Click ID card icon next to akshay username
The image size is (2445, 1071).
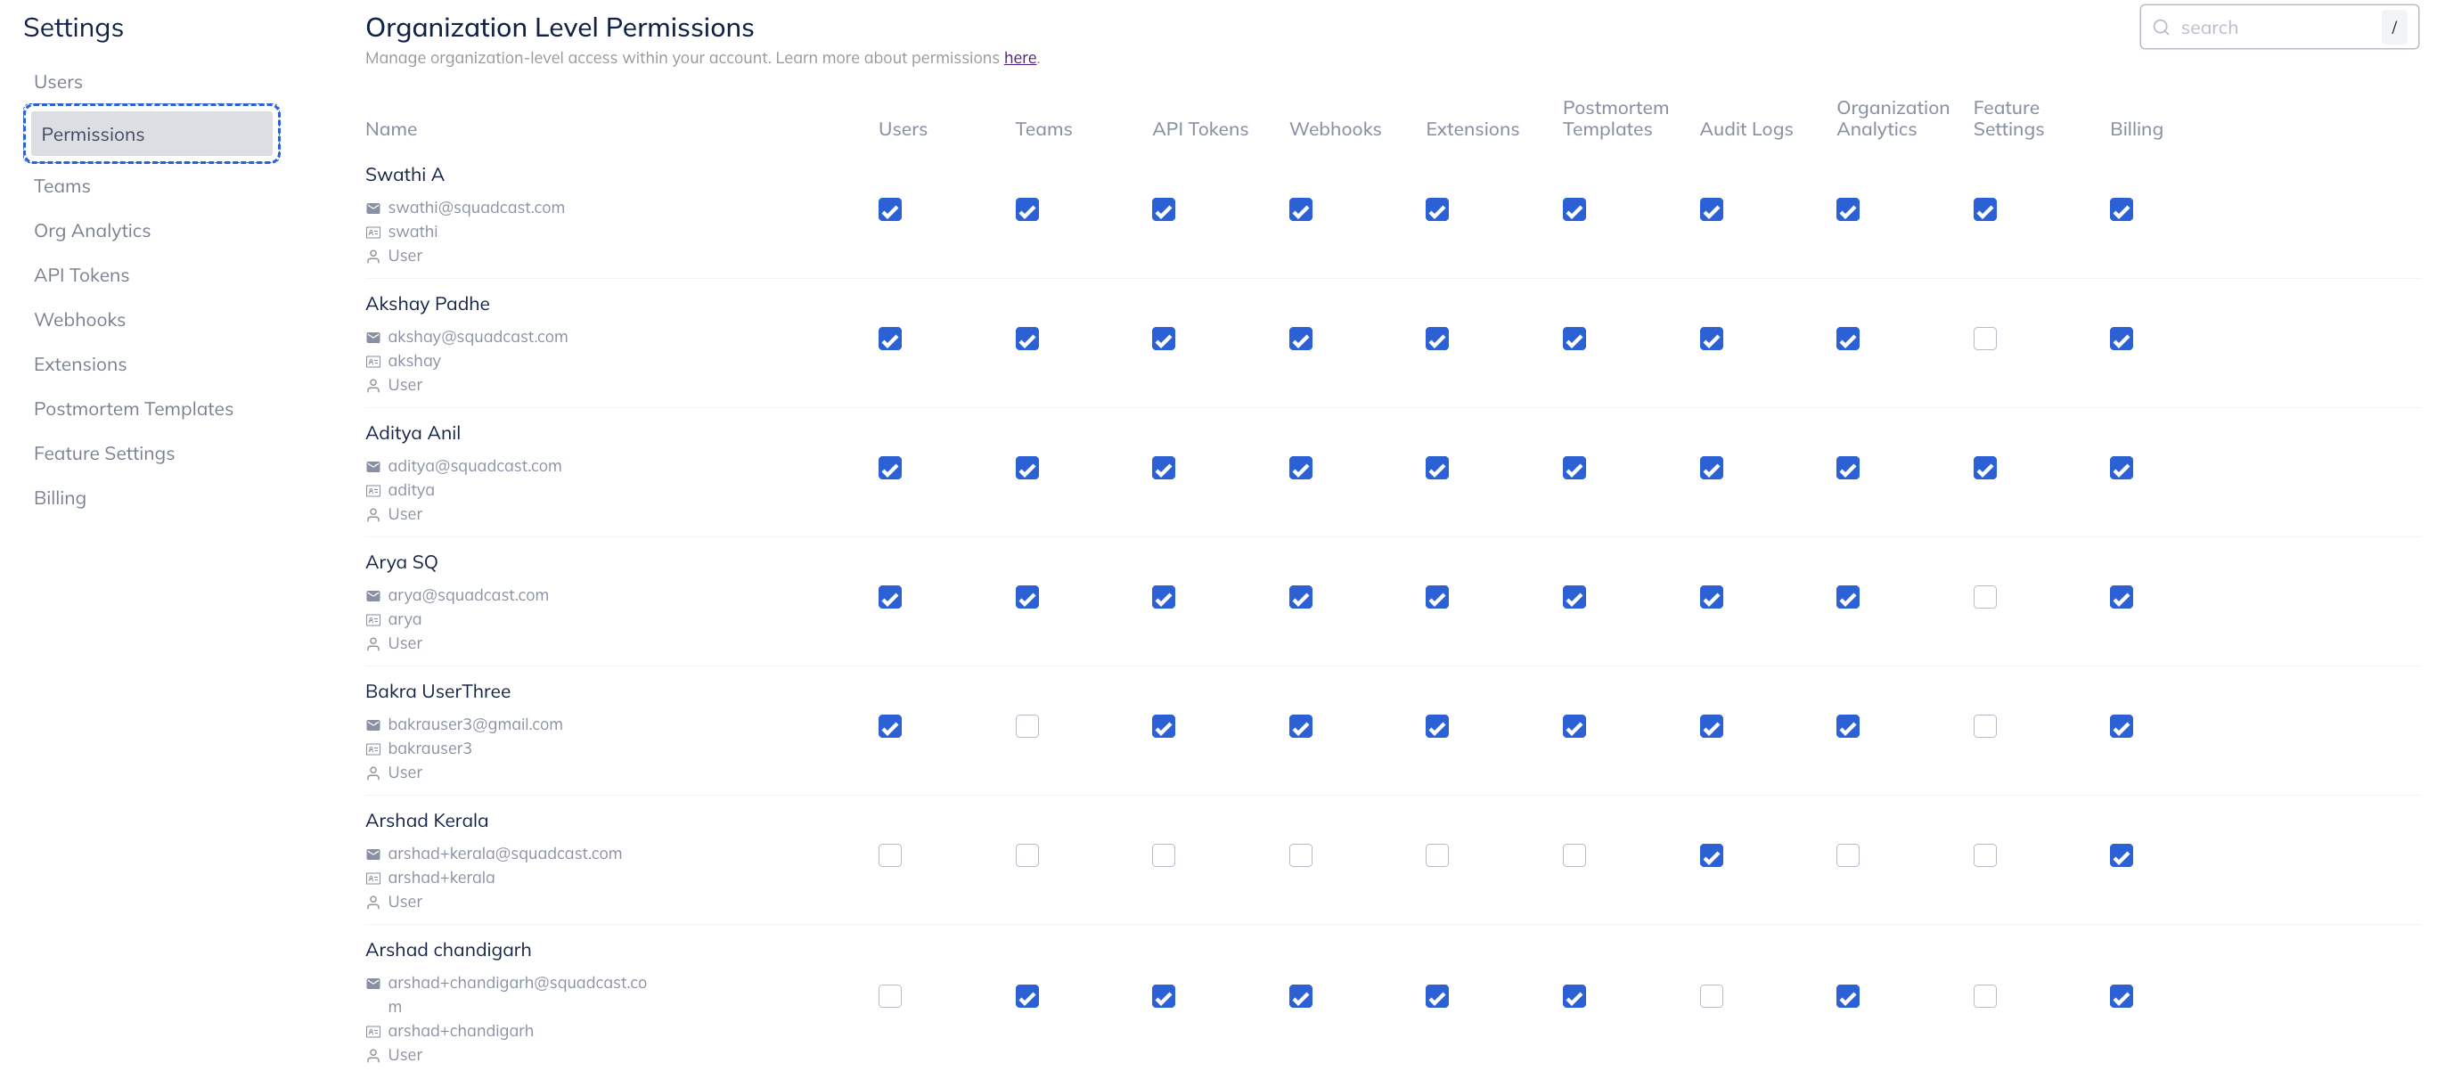pyautogui.click(x=373, y=362)
